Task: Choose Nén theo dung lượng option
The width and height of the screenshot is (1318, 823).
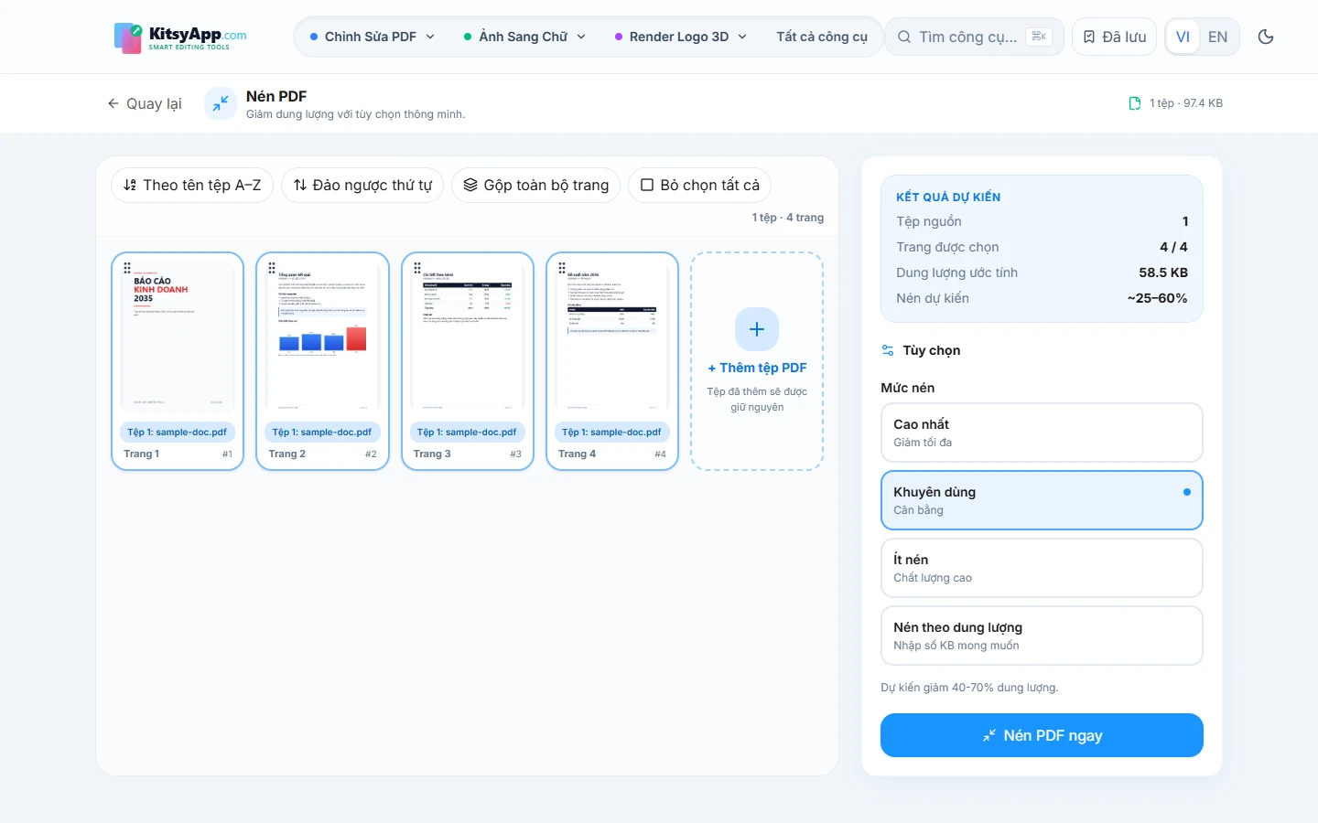Action: coord(1042,636)
